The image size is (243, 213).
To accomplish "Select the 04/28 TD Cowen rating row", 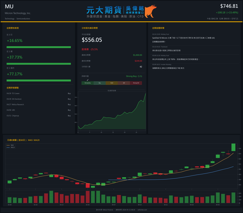I will [39, 93].
